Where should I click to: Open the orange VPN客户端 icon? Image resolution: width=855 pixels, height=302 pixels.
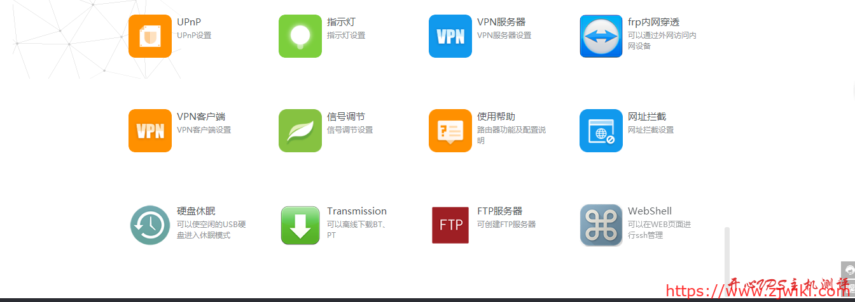click(150, 131)
